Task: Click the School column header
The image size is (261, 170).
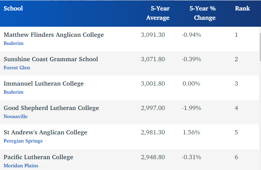Action: coord(13,9)
